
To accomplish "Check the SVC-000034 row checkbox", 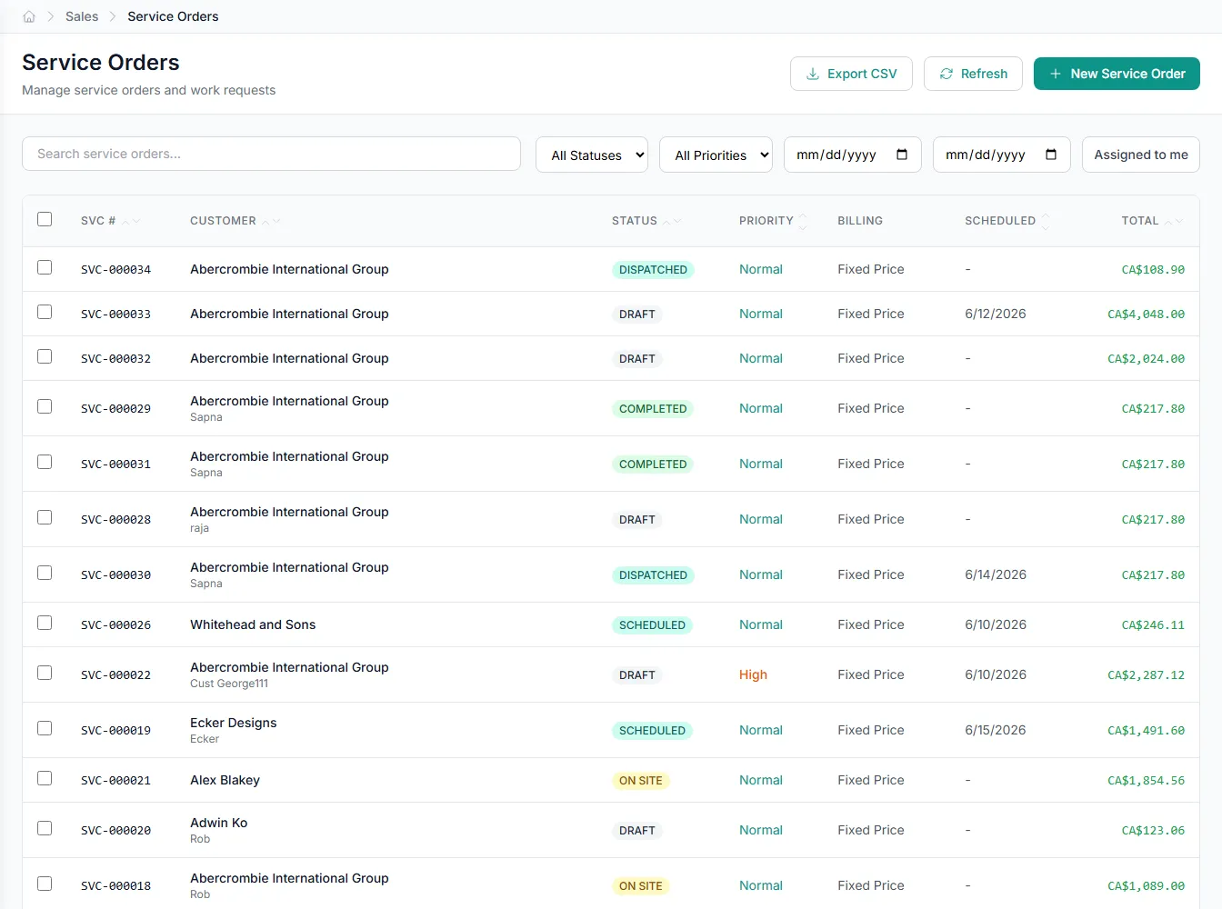I will (45, 267).
